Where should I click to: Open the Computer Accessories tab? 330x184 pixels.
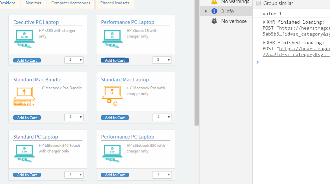point(71,3)
